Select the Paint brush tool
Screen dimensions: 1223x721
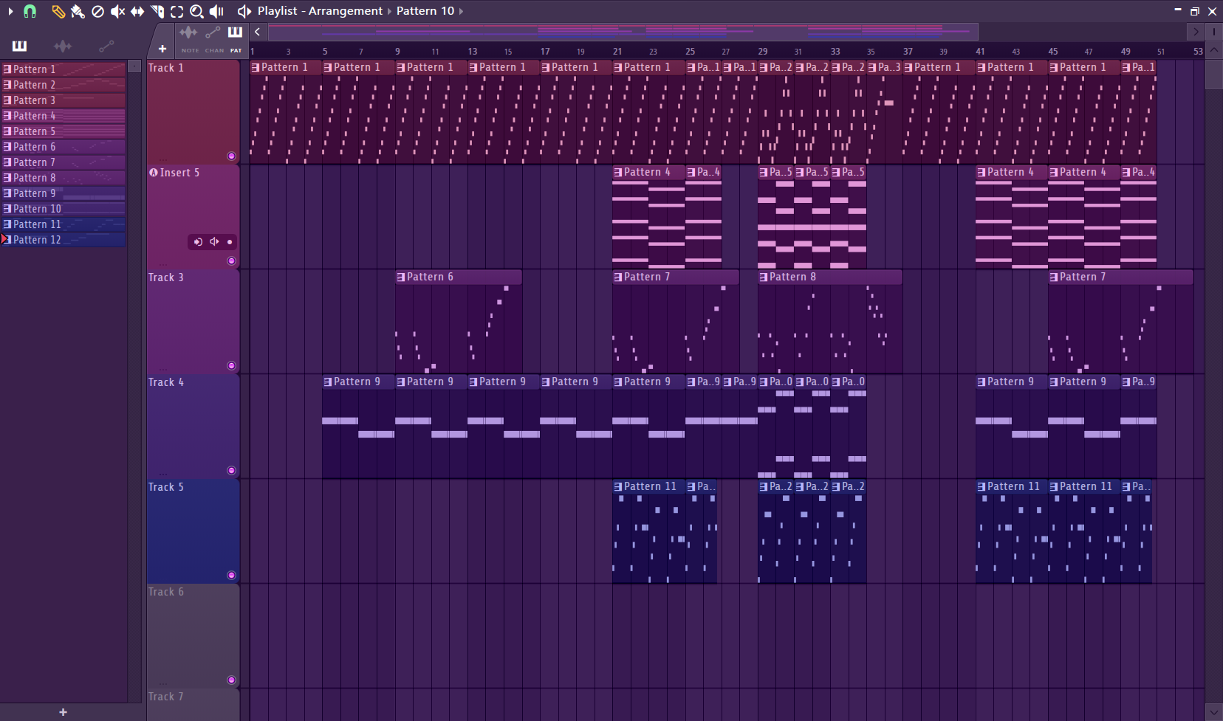pyautogui.click(x=78, y=12)
